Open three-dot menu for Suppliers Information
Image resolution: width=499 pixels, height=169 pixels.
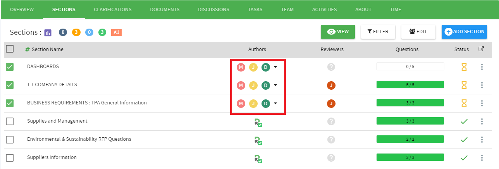pos(482,158)
